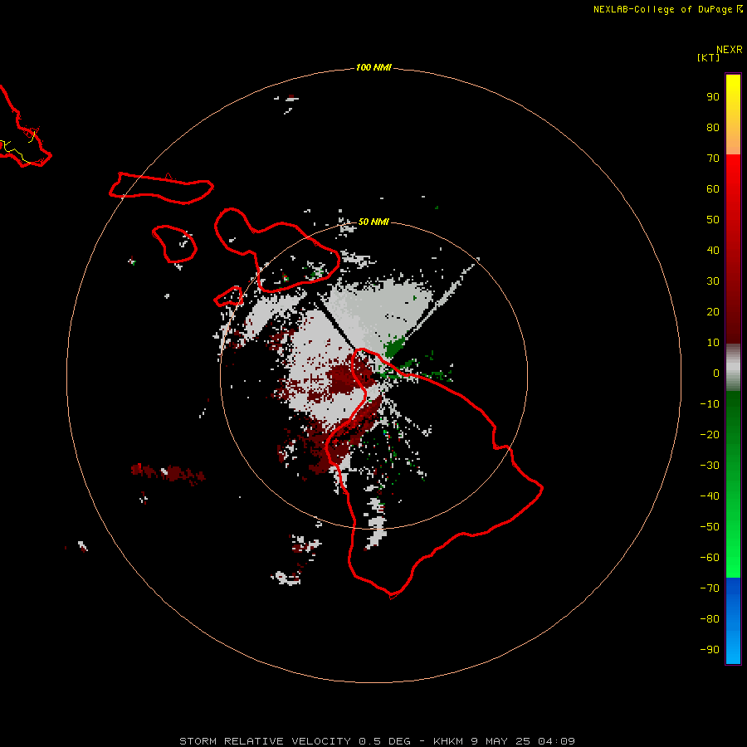
Task: Click the -80 value on the velocity scale
Action: (x=710, y=619)
